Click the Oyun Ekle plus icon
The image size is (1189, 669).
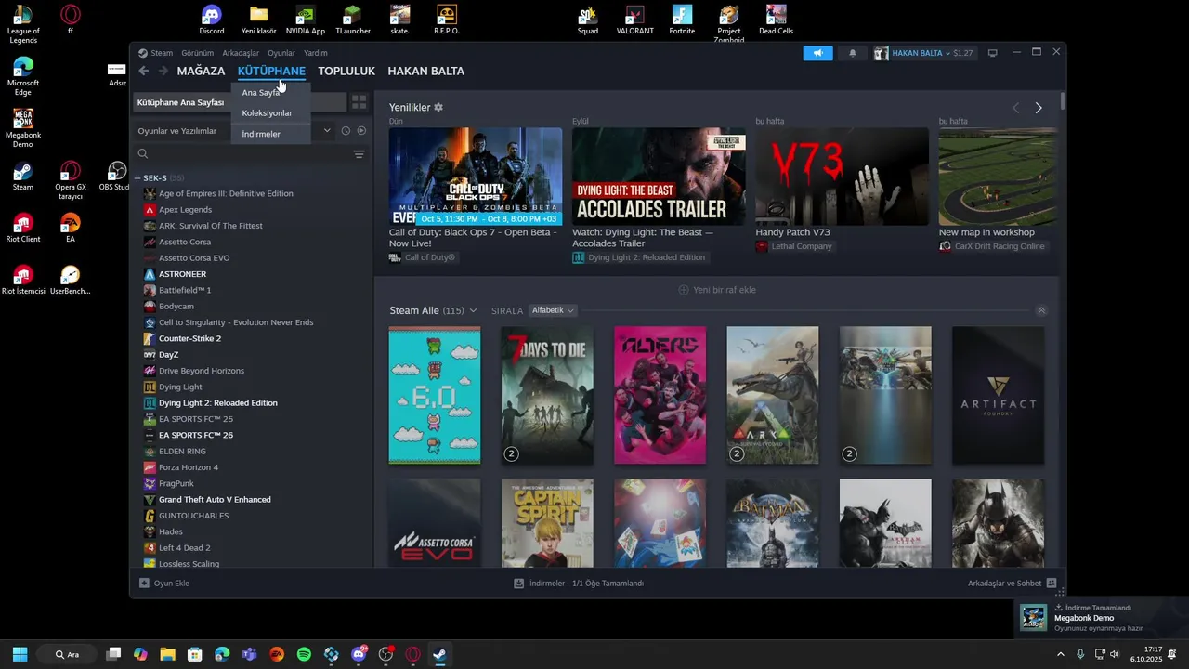tap(144, 584)
